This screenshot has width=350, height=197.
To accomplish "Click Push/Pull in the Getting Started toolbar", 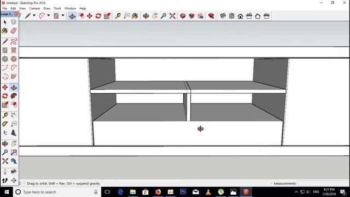I will (72, 16).
